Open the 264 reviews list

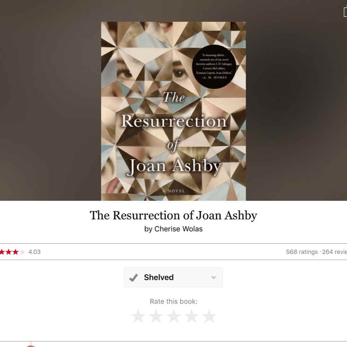pyautogui.click(x=334, y=252)
